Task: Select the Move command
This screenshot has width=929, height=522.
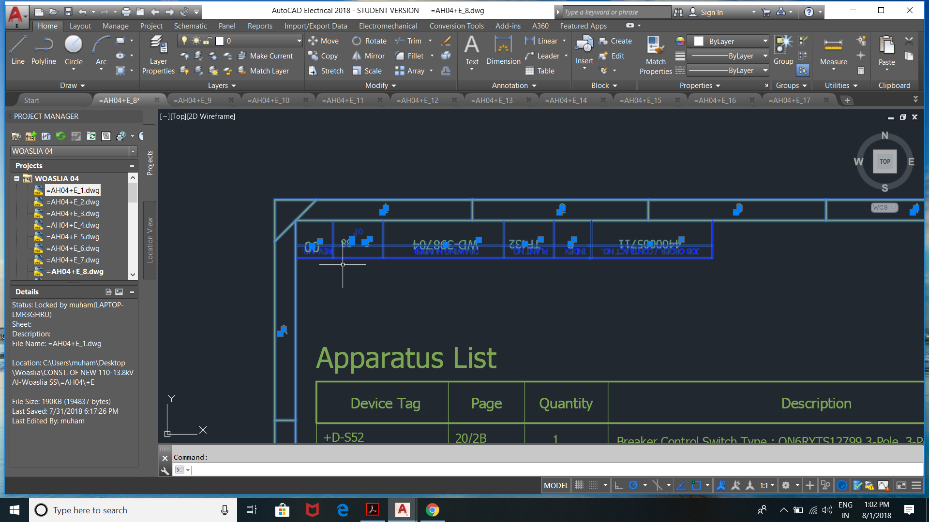Action: [x=324, y=41]
